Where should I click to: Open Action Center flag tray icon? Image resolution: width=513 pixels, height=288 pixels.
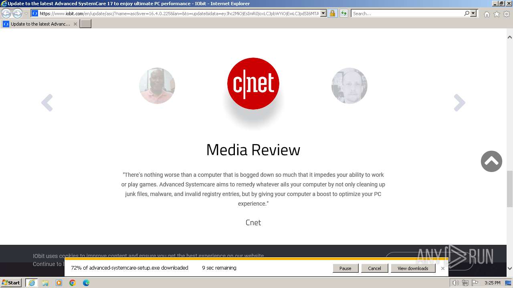[475, 283]
